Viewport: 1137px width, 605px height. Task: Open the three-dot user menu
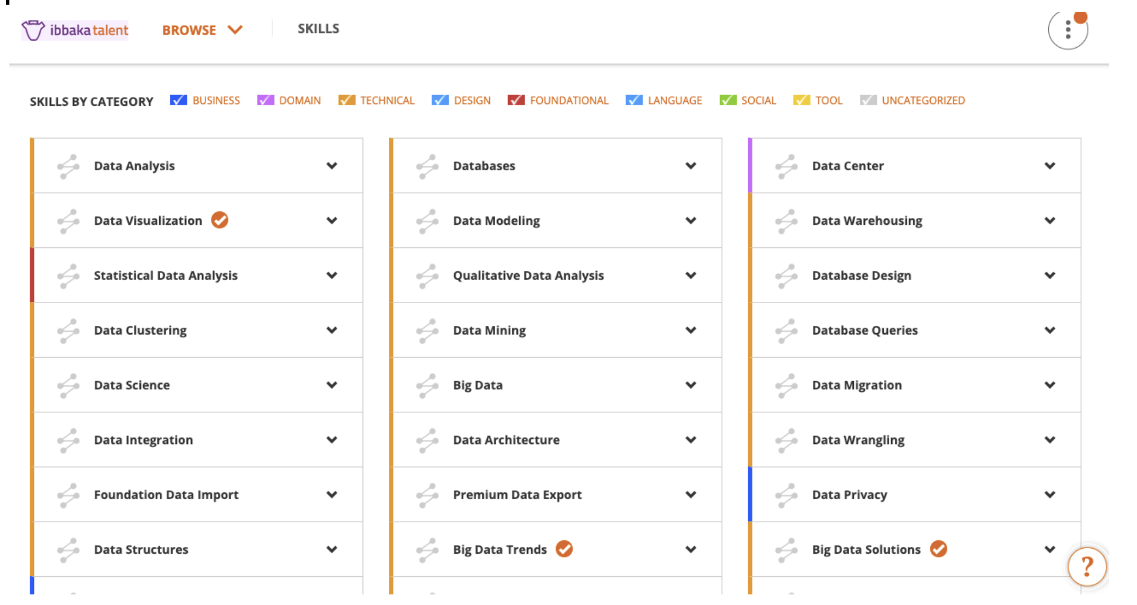click(x=1068, y=30)
